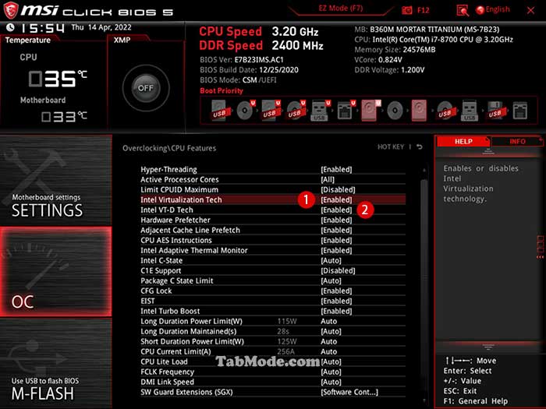The width and height of the screenshot is (546, 409).
Task: Open FCLK Frequency [Auto] options
Action: [x=331, y=372]
